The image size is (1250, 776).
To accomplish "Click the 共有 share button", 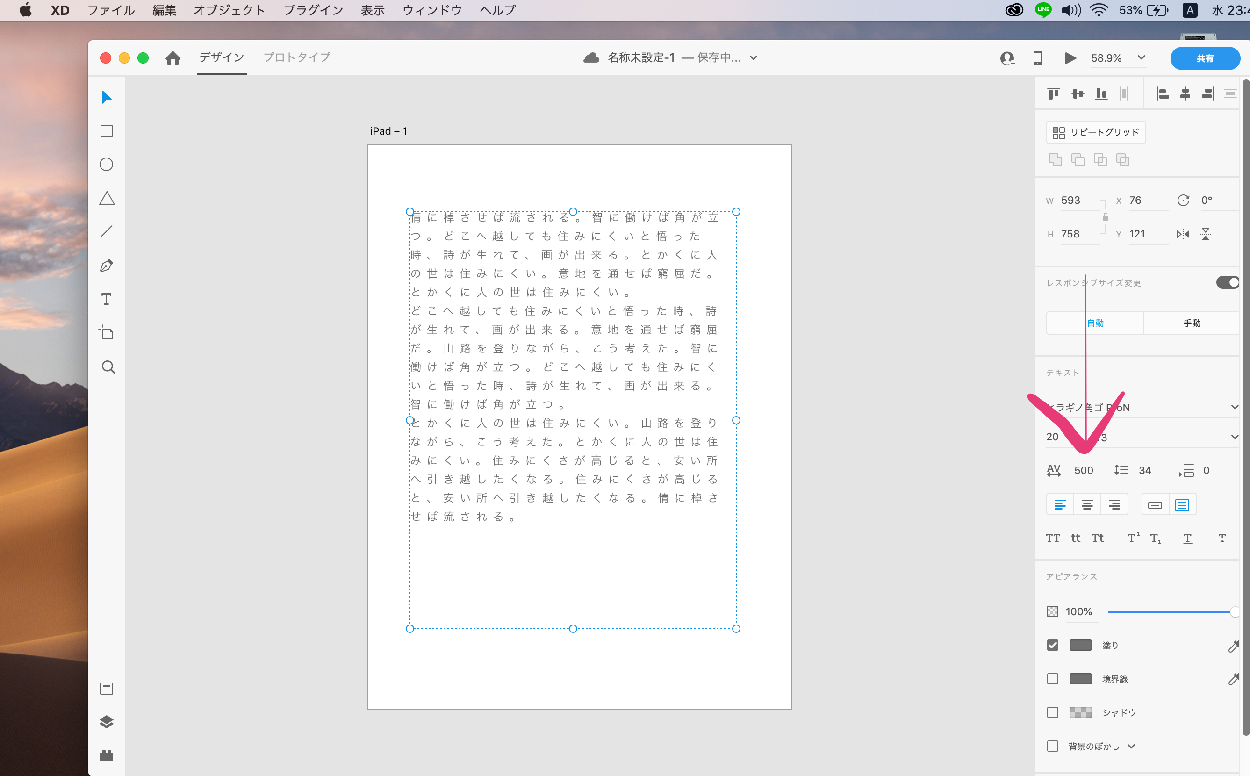I will (x=1204, y=58).
